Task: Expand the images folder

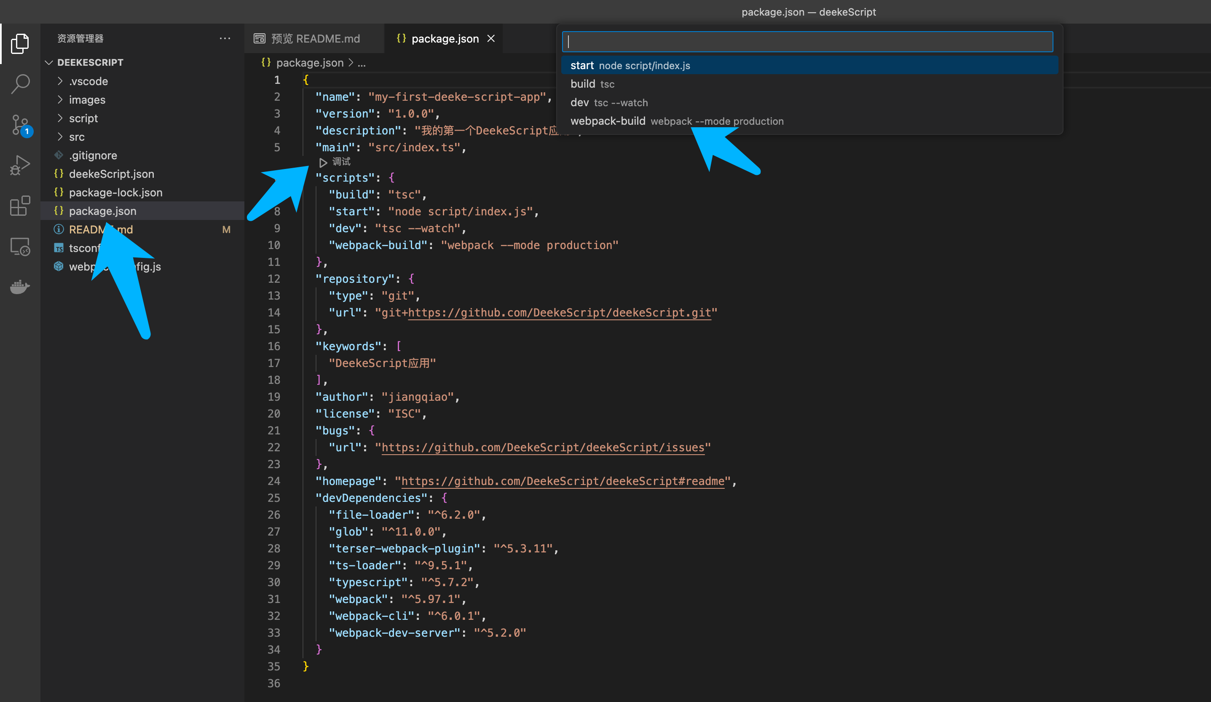Action: click(x=87, y=100)
